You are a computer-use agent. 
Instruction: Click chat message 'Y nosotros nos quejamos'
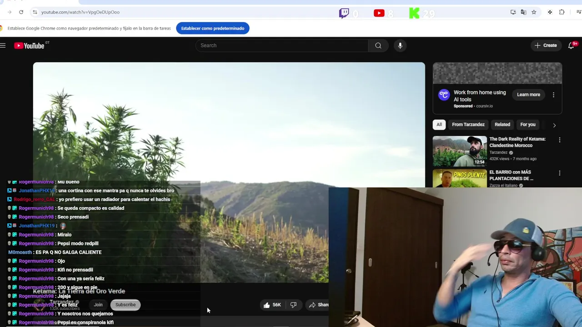[x=85, y=314]
